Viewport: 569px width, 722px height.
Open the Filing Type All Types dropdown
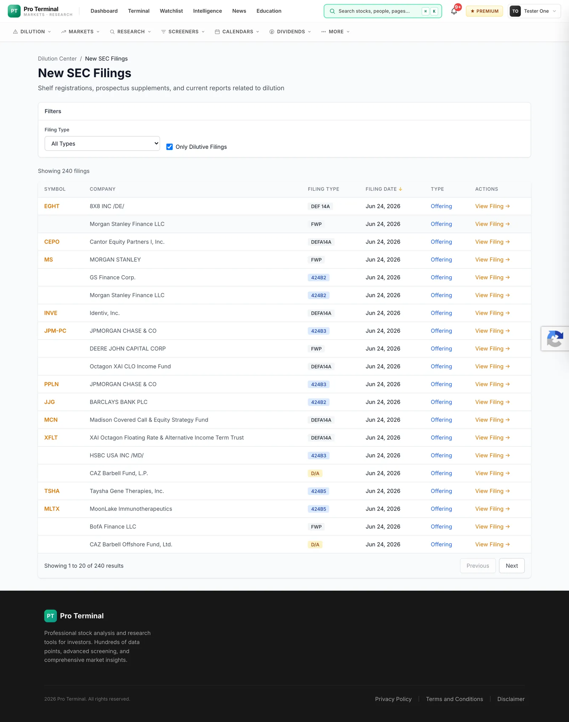coord(102,143)
